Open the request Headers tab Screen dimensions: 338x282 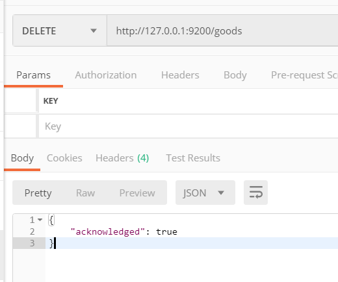point(180,75)
